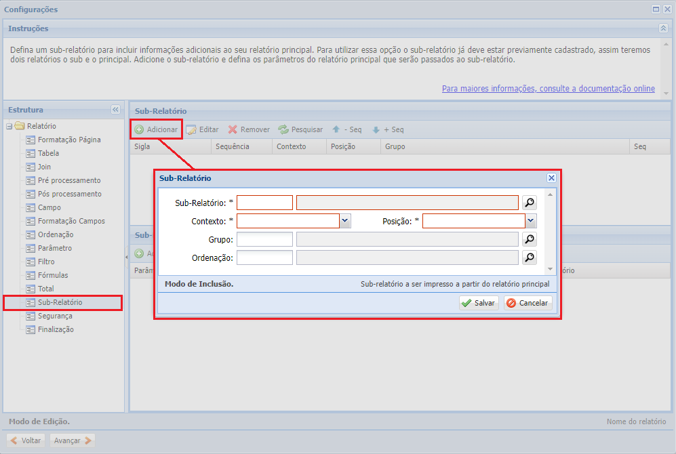Viewport: 676px width, 454px height.
Task: Select Formatação Página tree item
Action: (x=69, y=140)
